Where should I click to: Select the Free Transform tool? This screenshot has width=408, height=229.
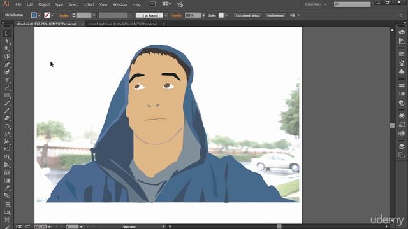coord(7,149)
